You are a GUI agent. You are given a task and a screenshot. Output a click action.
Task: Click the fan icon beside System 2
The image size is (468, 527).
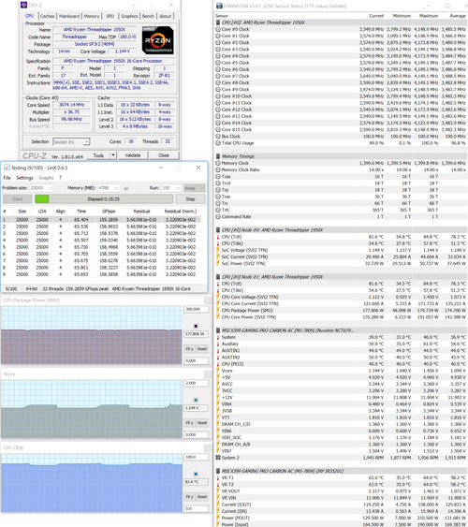tap(218, 458)
